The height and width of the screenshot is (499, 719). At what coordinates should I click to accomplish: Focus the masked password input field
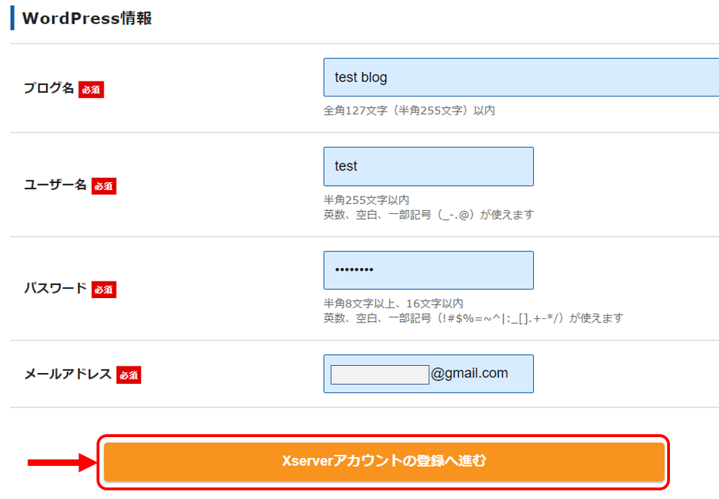point(428,270)
